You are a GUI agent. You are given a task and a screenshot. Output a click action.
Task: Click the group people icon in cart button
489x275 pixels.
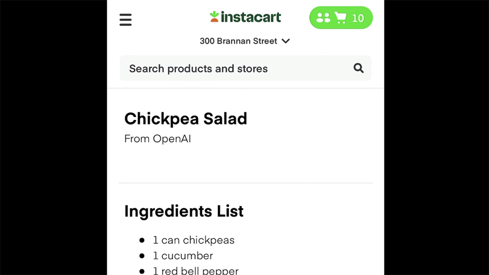pyautogui.click(x=323, y=18)
